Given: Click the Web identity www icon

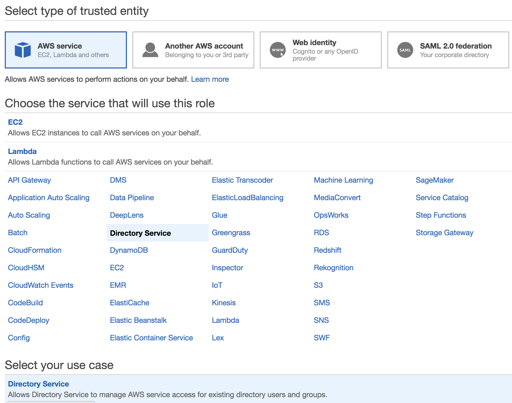Looking at the screenshot, I should click(x=278, y=50).
